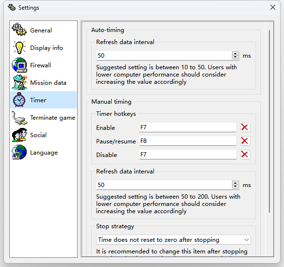284x267 pixels.
Task: Clear the Pause/resume hotkey with red X
Action: point(245,141)
